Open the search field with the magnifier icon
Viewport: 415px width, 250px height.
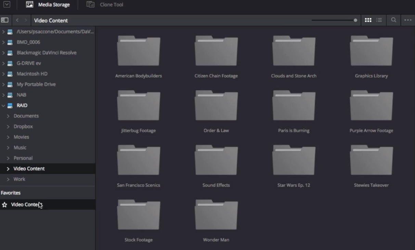coord(393,20)
